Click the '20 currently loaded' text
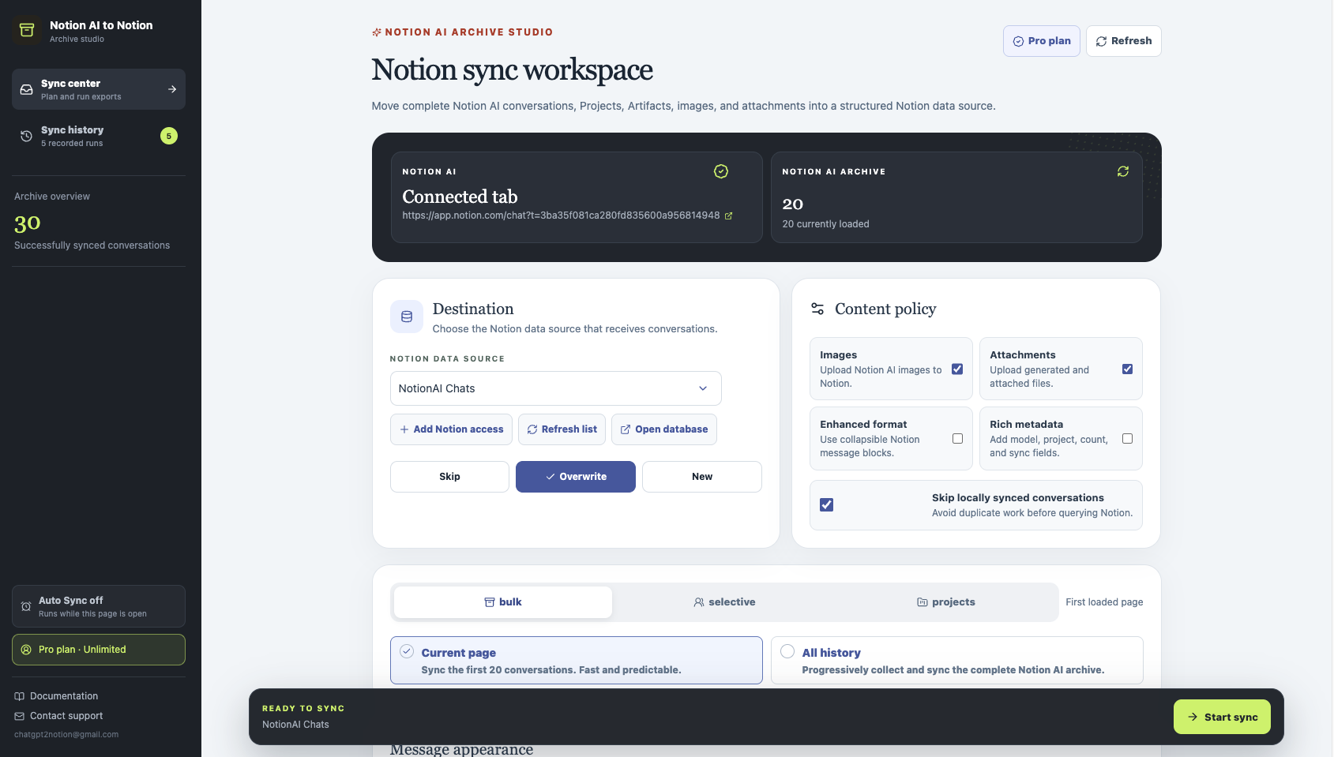Screen dimensions: 1334x757 tap(825, 224)
